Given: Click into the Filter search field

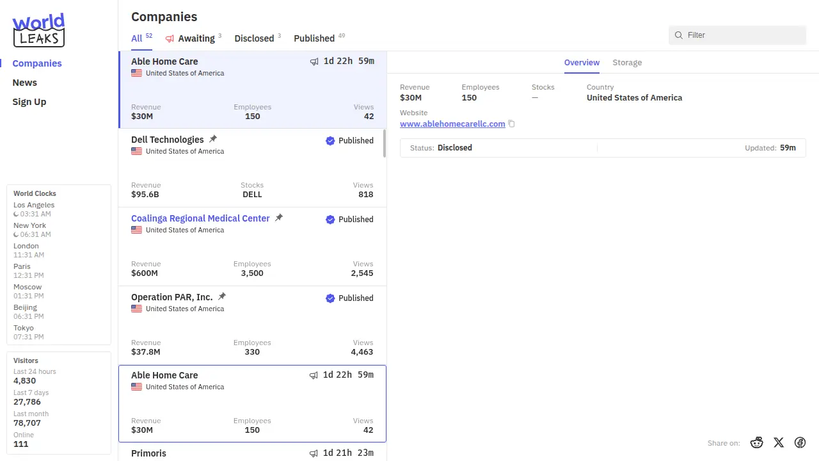Looking at the screenshot, I should pos(742,35).
